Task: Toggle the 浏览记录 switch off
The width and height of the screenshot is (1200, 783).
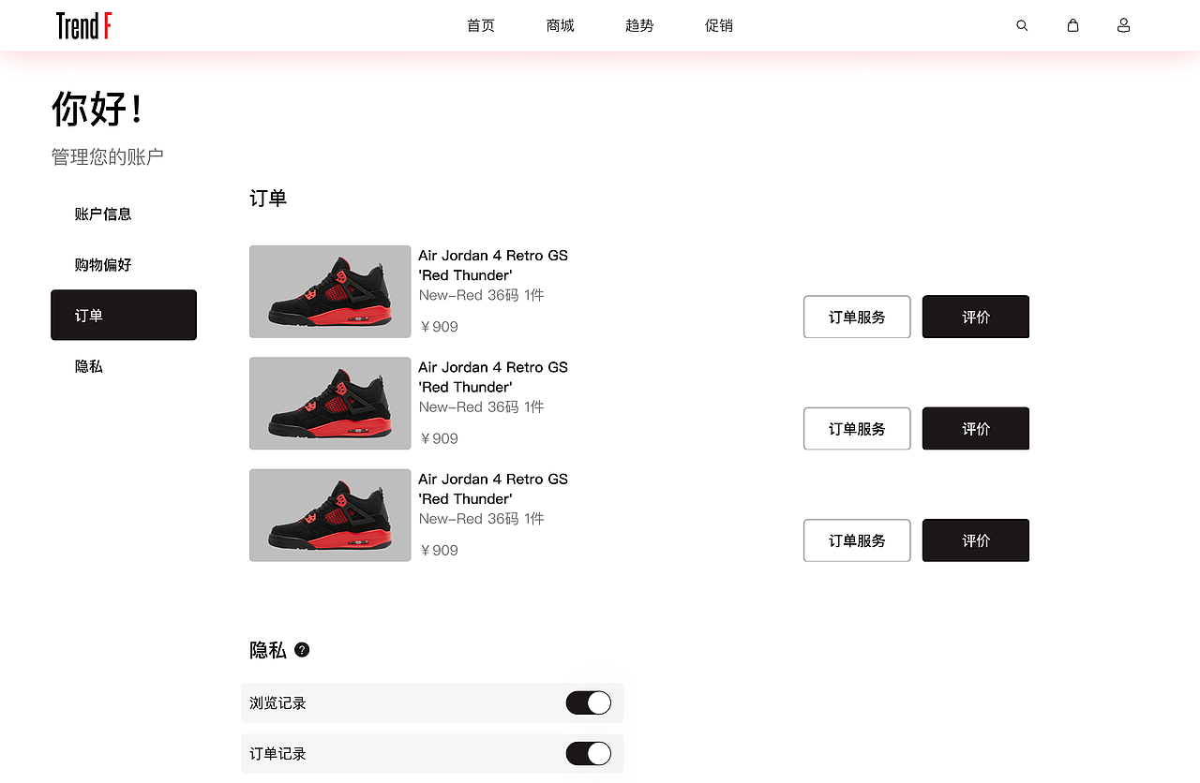Action: (588, 702)
